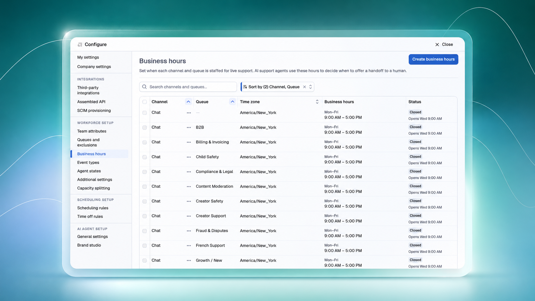The width and height of the screenshot is (535, 301).
Task: Open options menu for Content Moderation row
Action: 189,186
